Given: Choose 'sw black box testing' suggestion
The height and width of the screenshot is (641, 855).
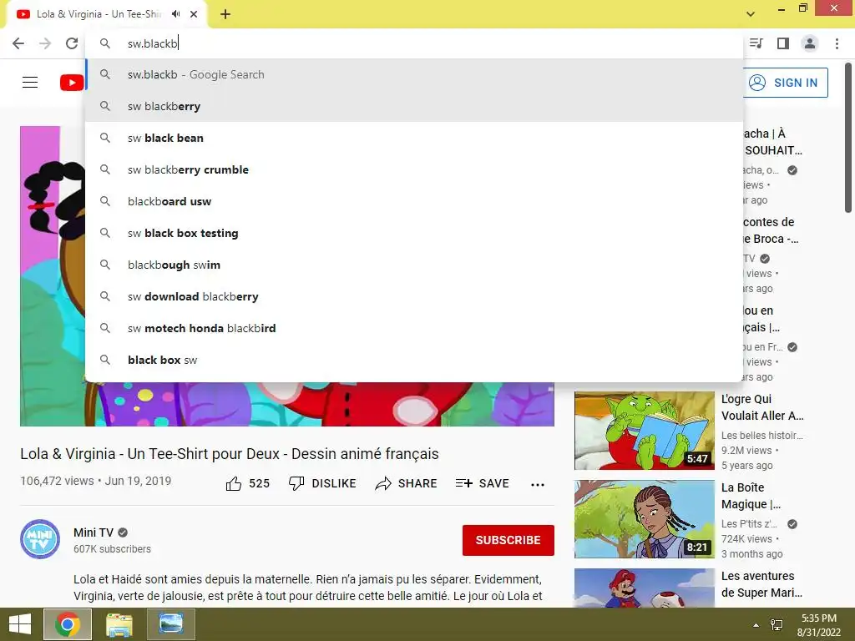Looking at the screenshot, I should pos(414,234).
